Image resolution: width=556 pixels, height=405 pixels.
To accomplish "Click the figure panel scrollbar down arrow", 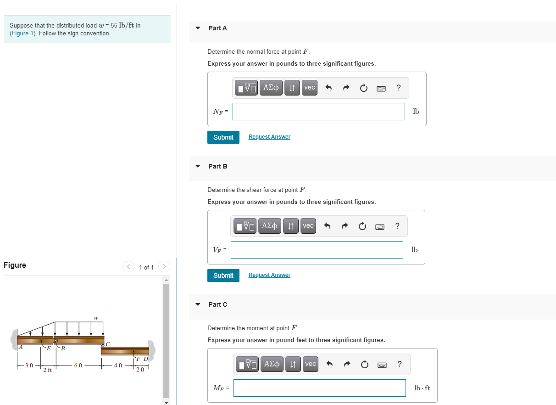I will [x=166, y=402].
